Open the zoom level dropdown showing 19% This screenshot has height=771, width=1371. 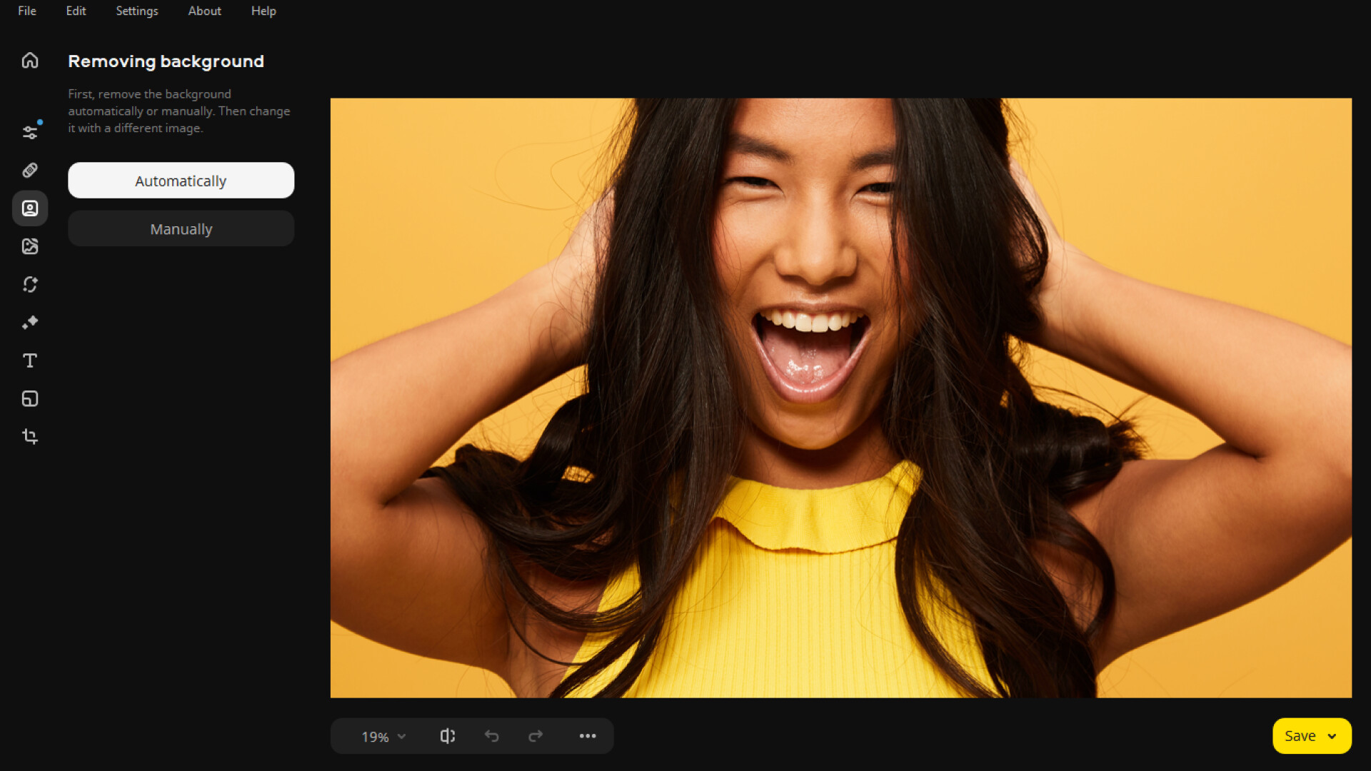point(381,736)
